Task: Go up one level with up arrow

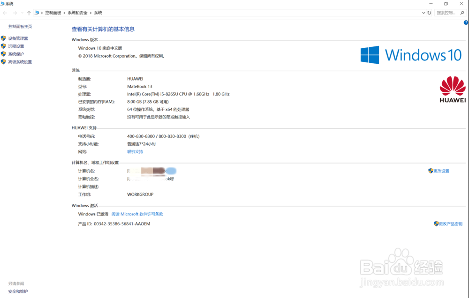Action: pos(29,13)
